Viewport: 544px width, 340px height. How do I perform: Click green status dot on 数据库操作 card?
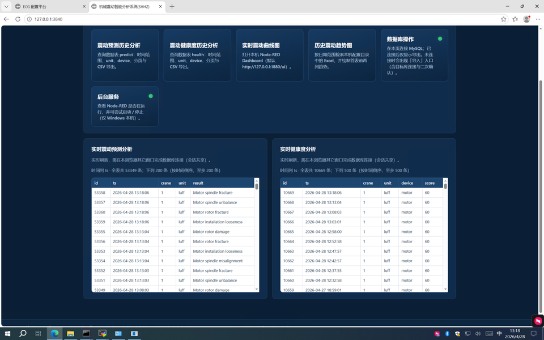pos(440,39)
